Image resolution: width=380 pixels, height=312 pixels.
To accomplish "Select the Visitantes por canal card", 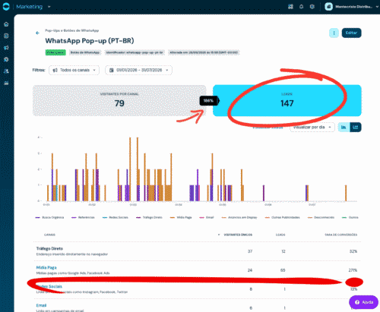I will click(119, 101).
